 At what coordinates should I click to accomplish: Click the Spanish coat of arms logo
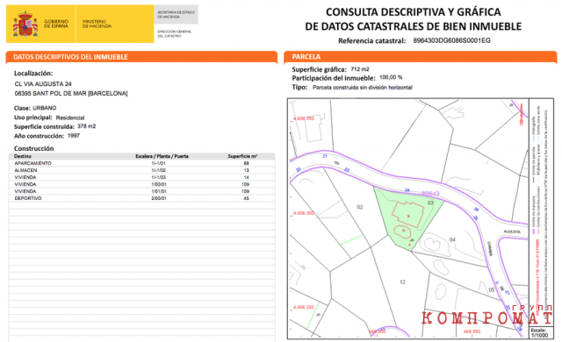[25, 24]
